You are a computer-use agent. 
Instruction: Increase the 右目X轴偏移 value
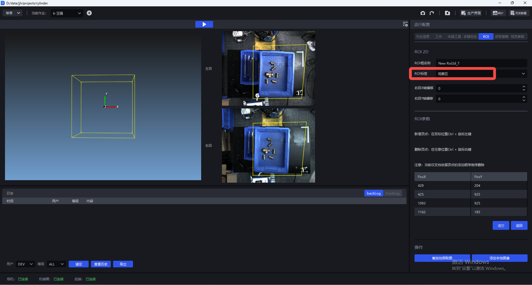[x=524, y=87]
